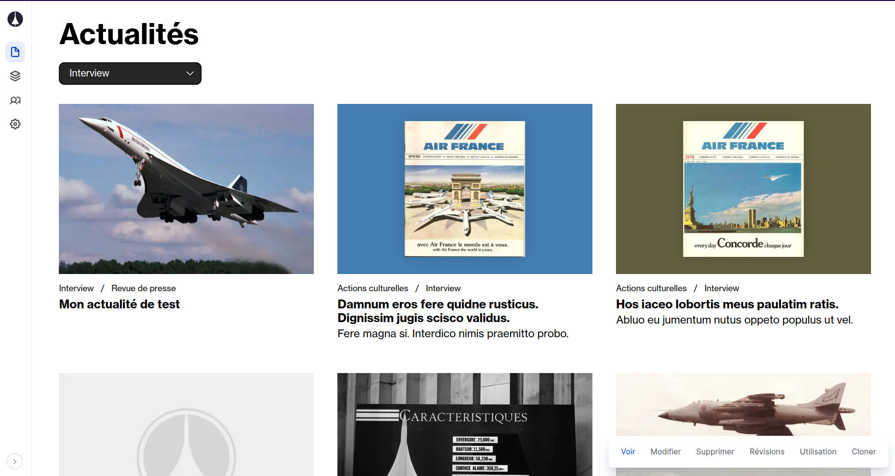Click 'Interview' label above Hos iaceo article
The width and height of the screenshot is (895, 476).
[x=721, y=288]
